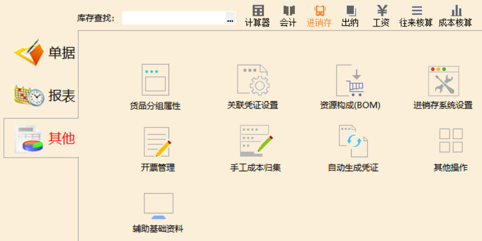Viewport: 482px width, 241px height.
Task: Switch to the 单据 documents tab
Action: pyautogui.click(x=45, y=53)
